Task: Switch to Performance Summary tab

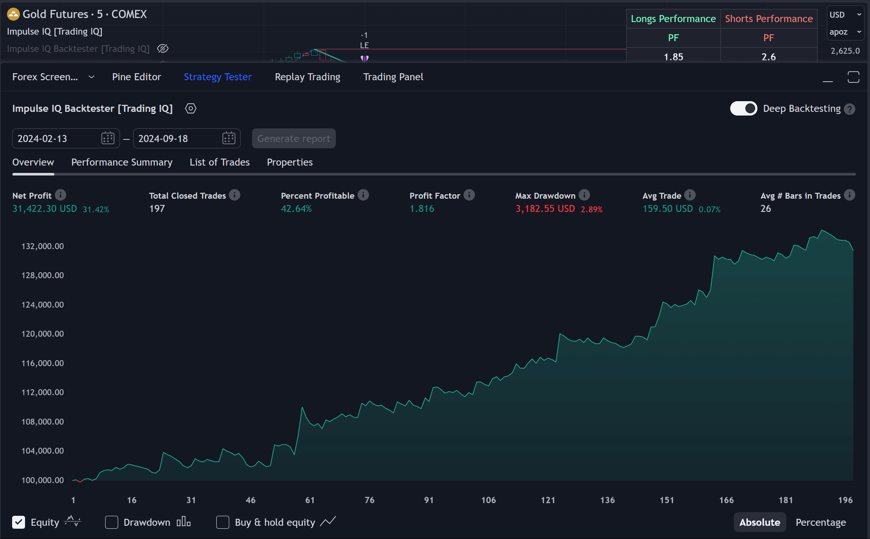Action: coord(122,162)
